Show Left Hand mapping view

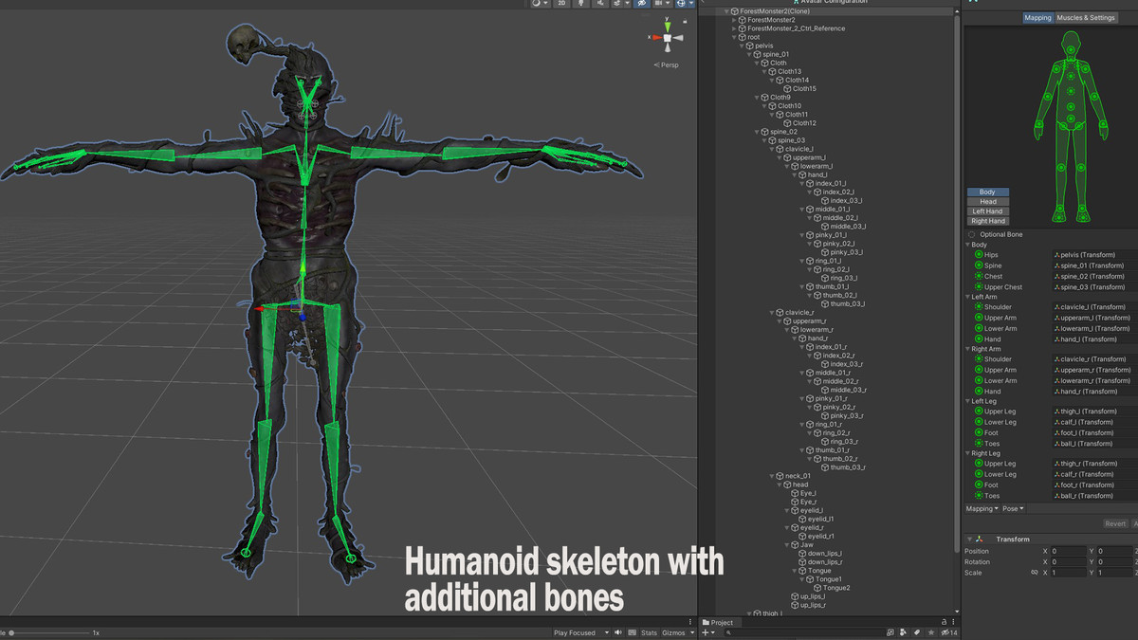(987, 211)
